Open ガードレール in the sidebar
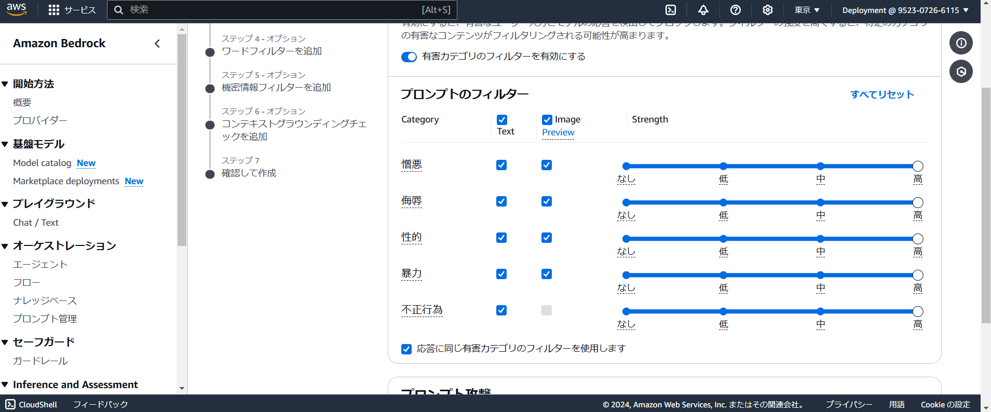991x412 pixels. [x=40, y=361]
